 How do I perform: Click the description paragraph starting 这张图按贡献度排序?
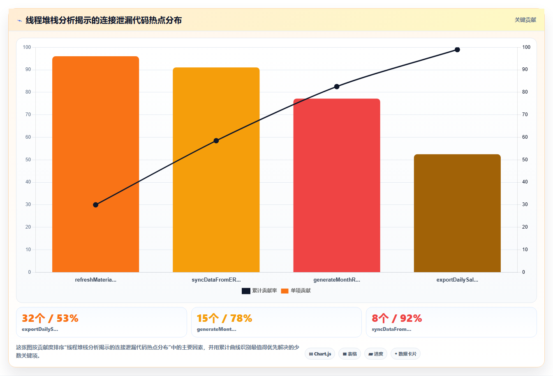click(157, 351)
